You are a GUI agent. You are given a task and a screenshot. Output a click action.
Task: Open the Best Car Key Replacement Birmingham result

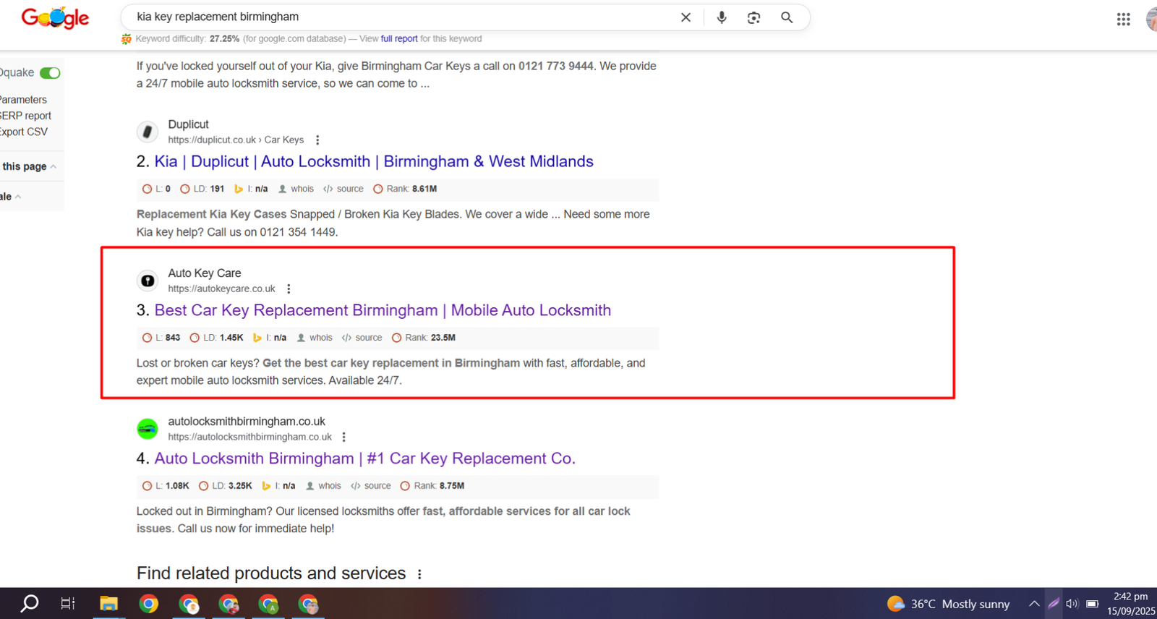[383, 310]
